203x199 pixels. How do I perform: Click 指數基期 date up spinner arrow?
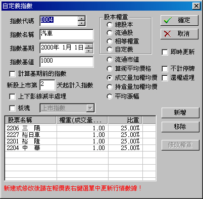(89, 45)
